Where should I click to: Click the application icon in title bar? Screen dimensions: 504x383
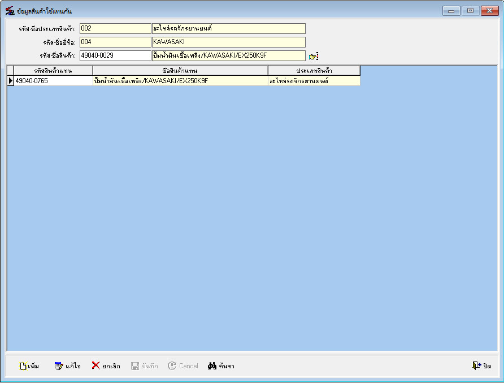10,11
